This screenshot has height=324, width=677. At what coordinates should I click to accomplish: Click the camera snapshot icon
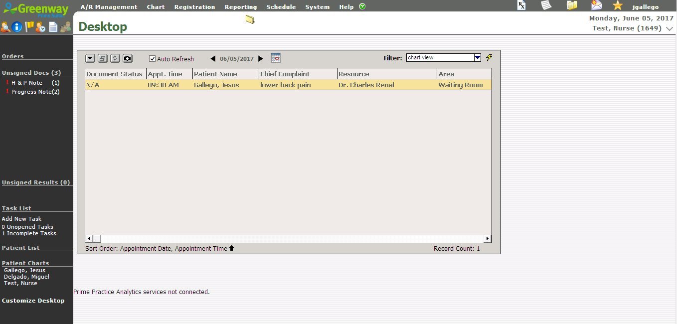(x=128, y=58)
